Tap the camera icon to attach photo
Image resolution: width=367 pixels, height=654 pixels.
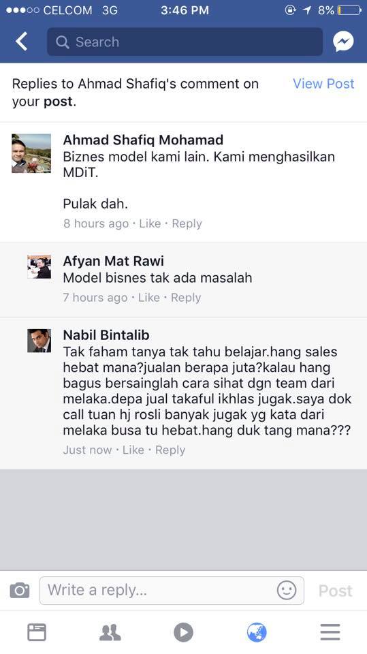point(20,590)
